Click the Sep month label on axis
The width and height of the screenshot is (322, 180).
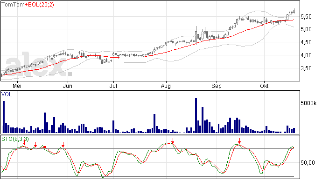tap(217, 86)
